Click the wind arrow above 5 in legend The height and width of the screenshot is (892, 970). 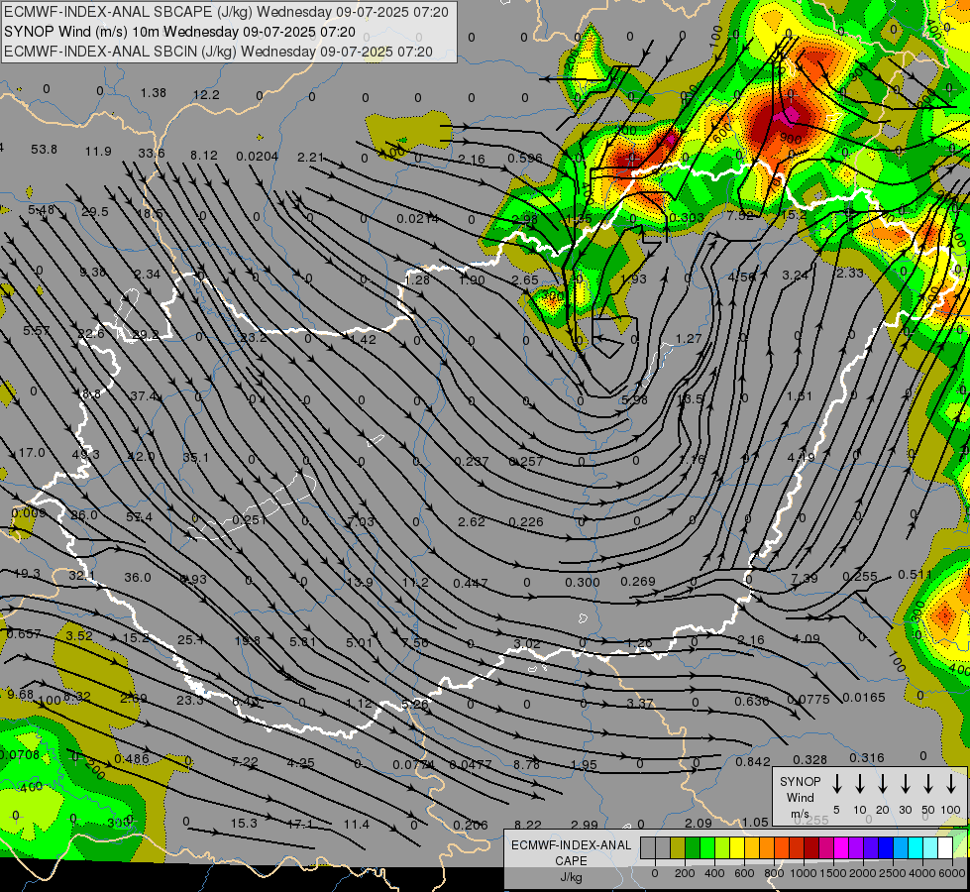click(836, 784)
